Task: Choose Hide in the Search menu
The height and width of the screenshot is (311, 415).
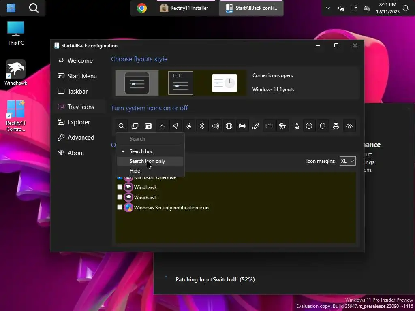Action: [150, 171]
